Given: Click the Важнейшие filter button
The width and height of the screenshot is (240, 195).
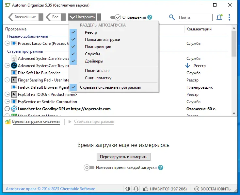Looking at the screenshot, I should 25,17.
